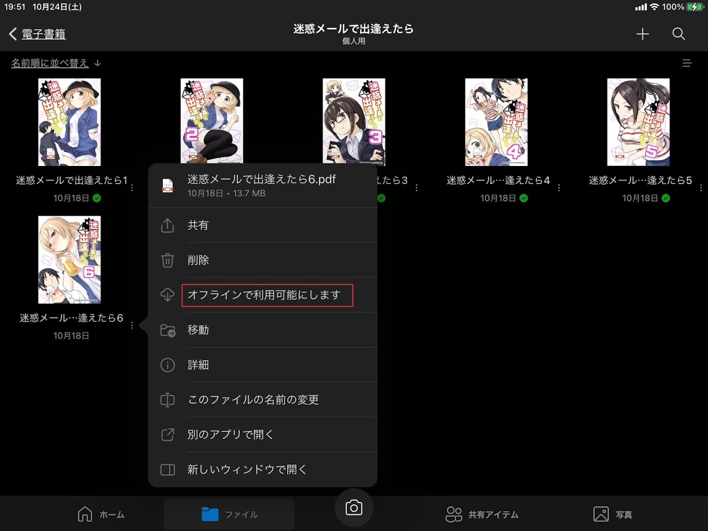
Task: Choose 削除 in the context menu
Action: pos(263,260)
